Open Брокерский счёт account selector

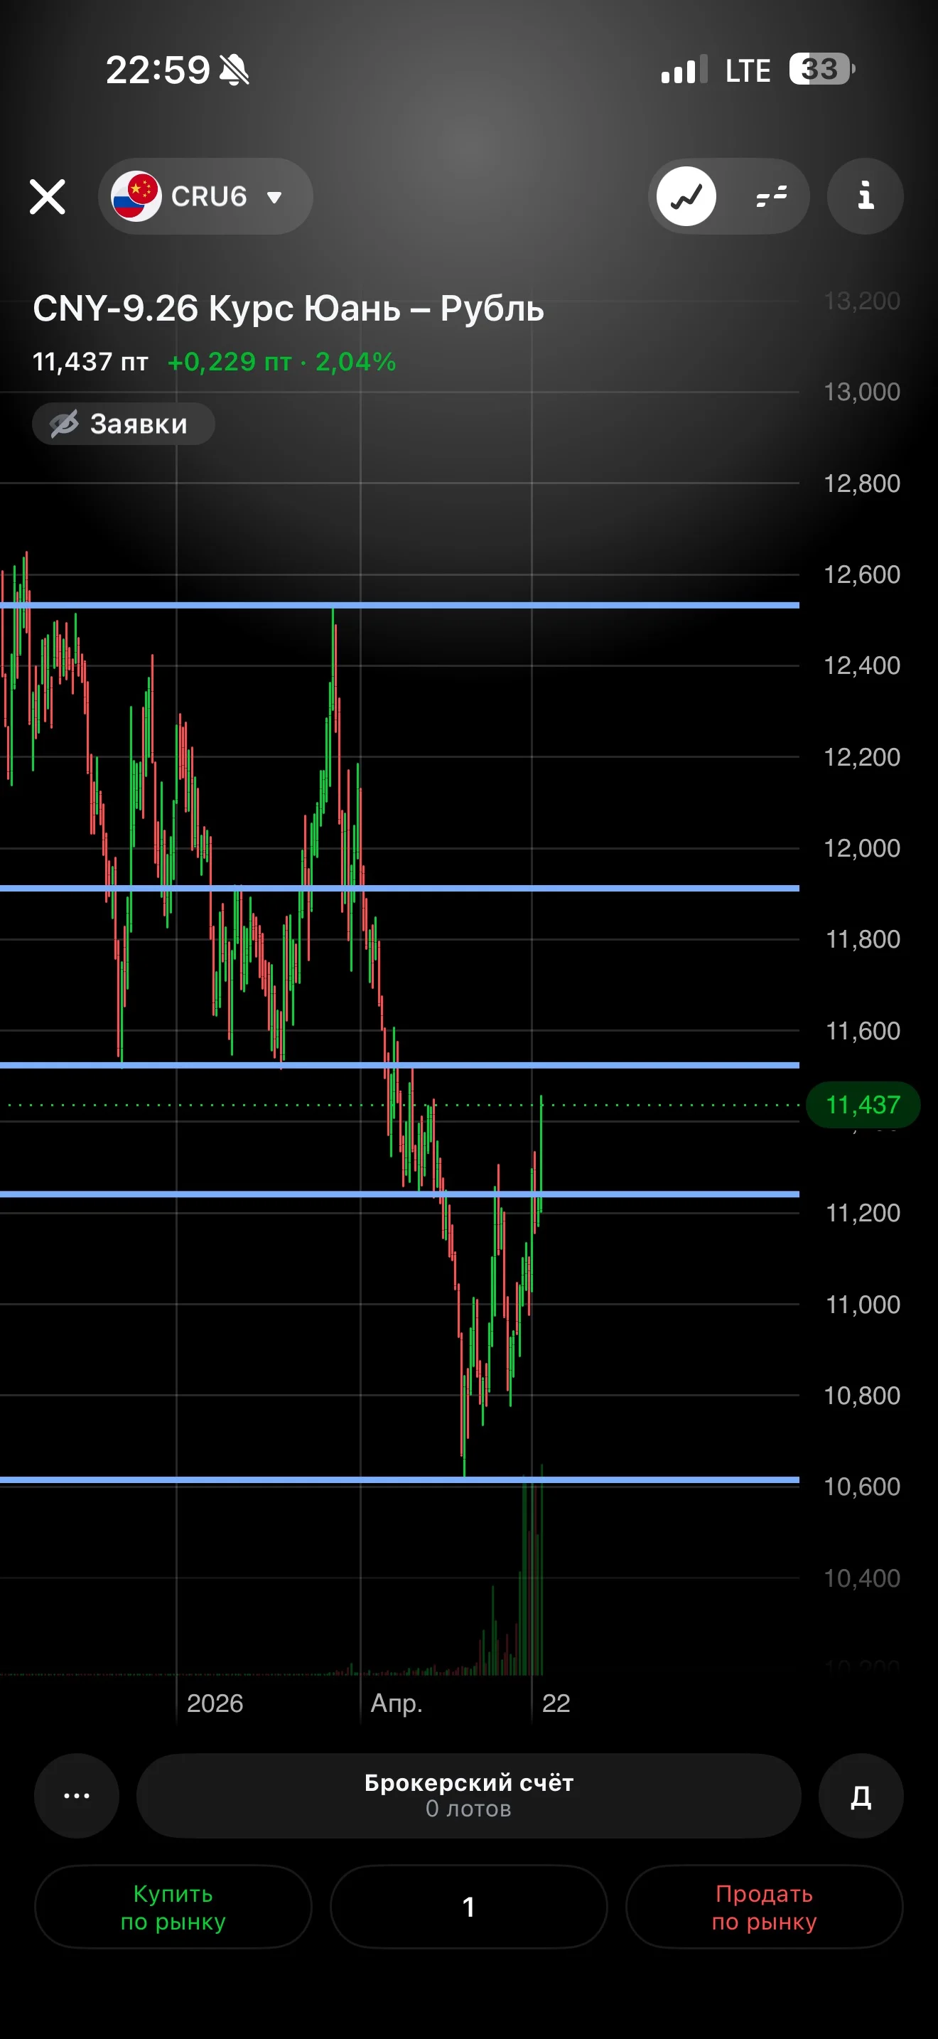pyautogui.click(x=468, y=1795)
